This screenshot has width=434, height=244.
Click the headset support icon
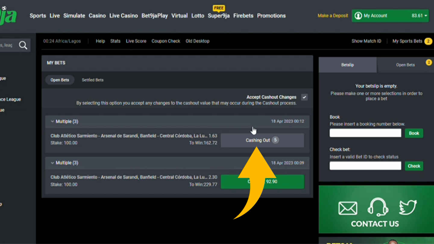click(x=378, y=207)
